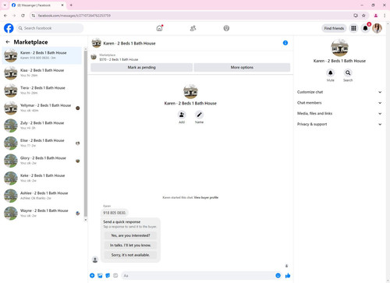Mute the chat with bell icon
Screen dimensions: 390x283
(x=331, y=73)
